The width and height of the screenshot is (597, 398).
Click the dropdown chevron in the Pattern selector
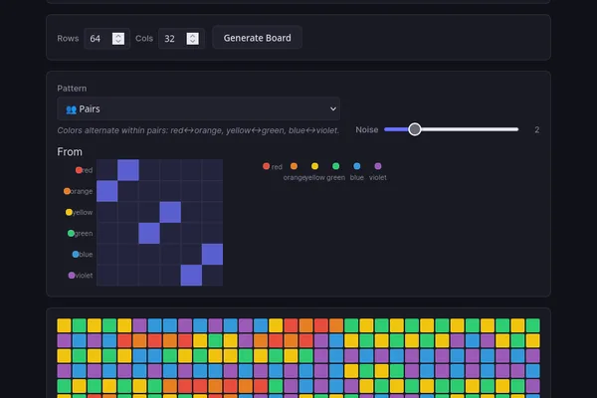click(332, 108)
